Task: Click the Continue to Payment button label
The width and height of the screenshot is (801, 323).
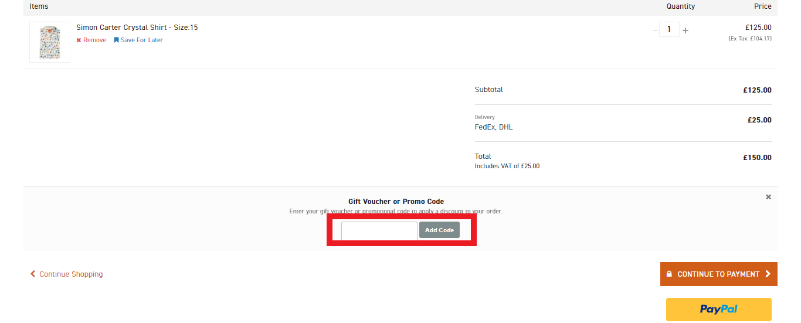Action: (x=718, y=274)
